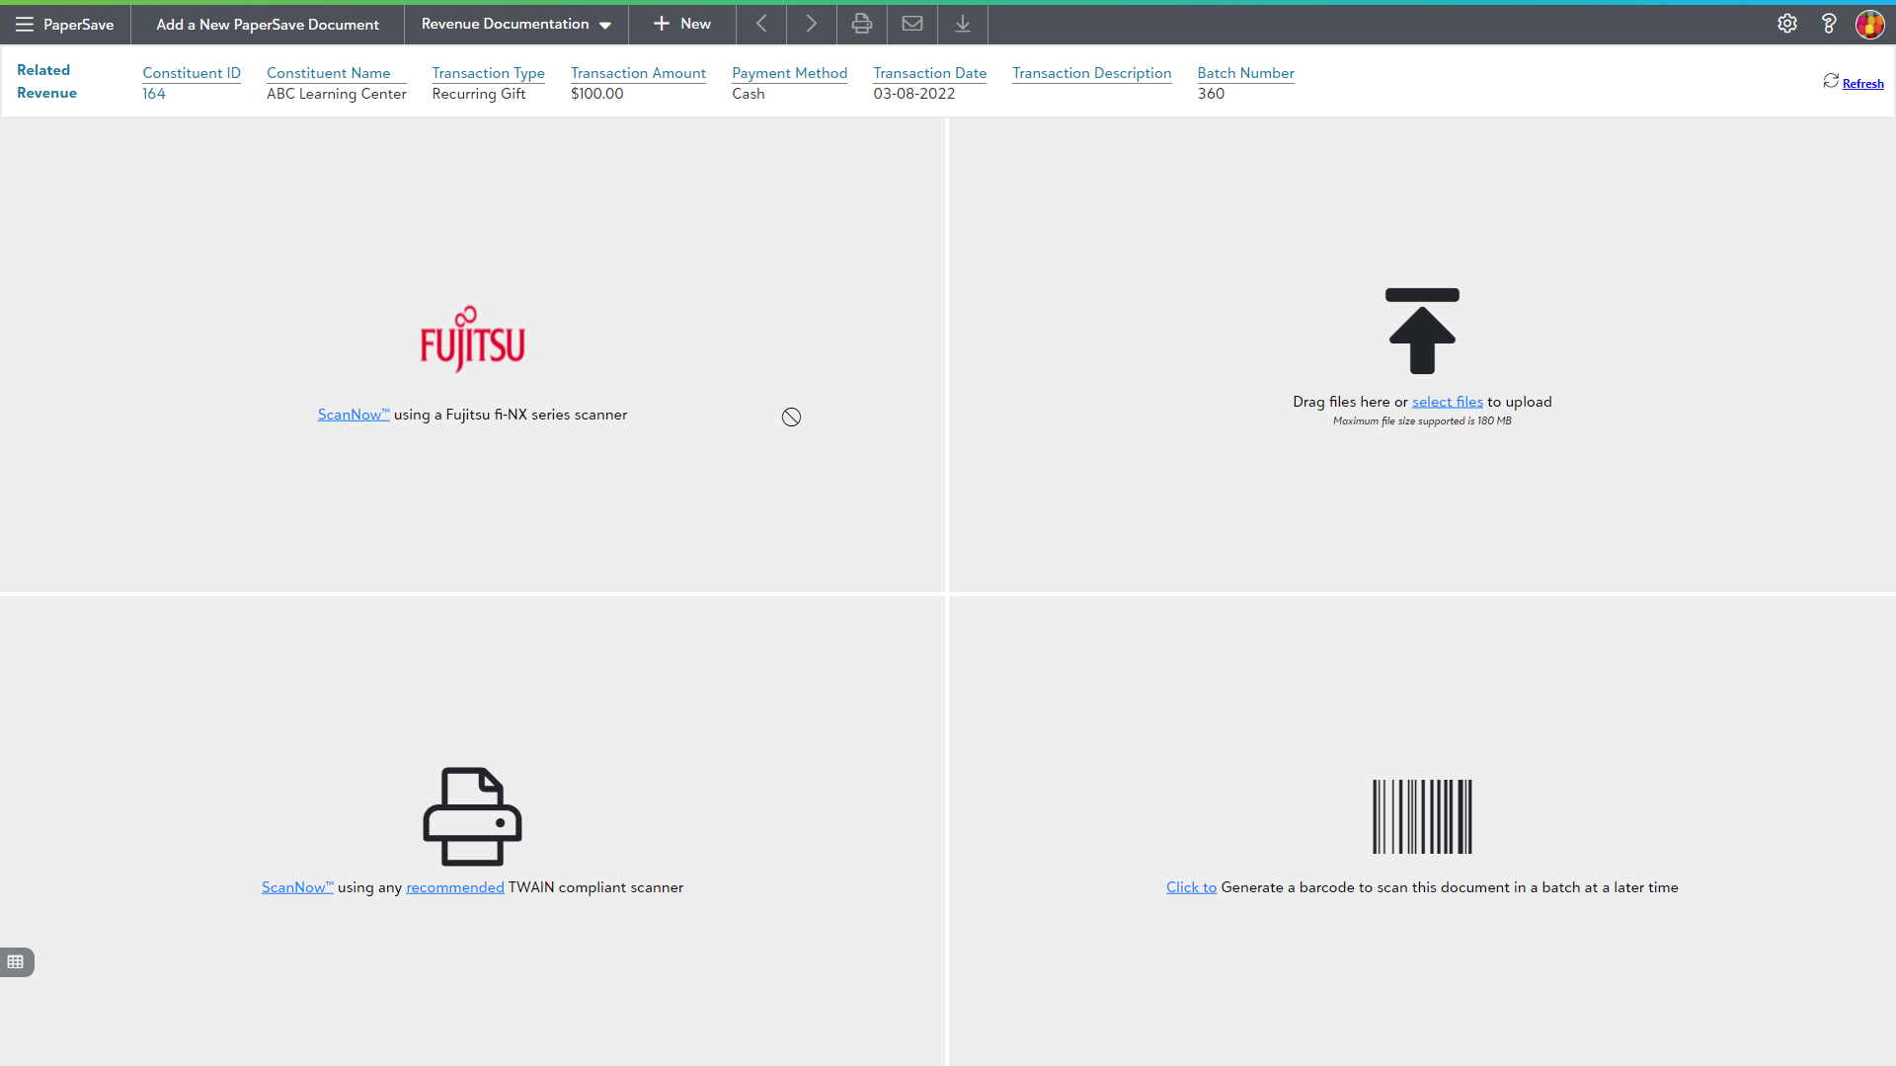Click the upload arrow icon

(1421, 332)
